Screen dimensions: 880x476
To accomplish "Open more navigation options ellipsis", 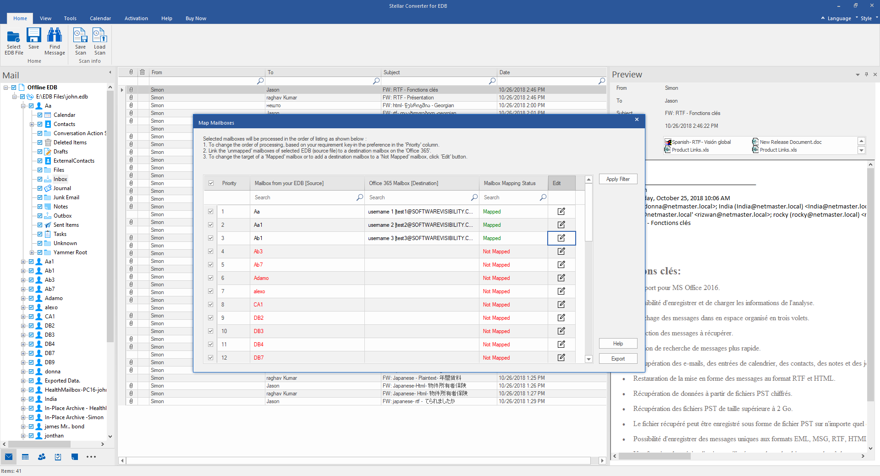I will [x=91, y=457].
